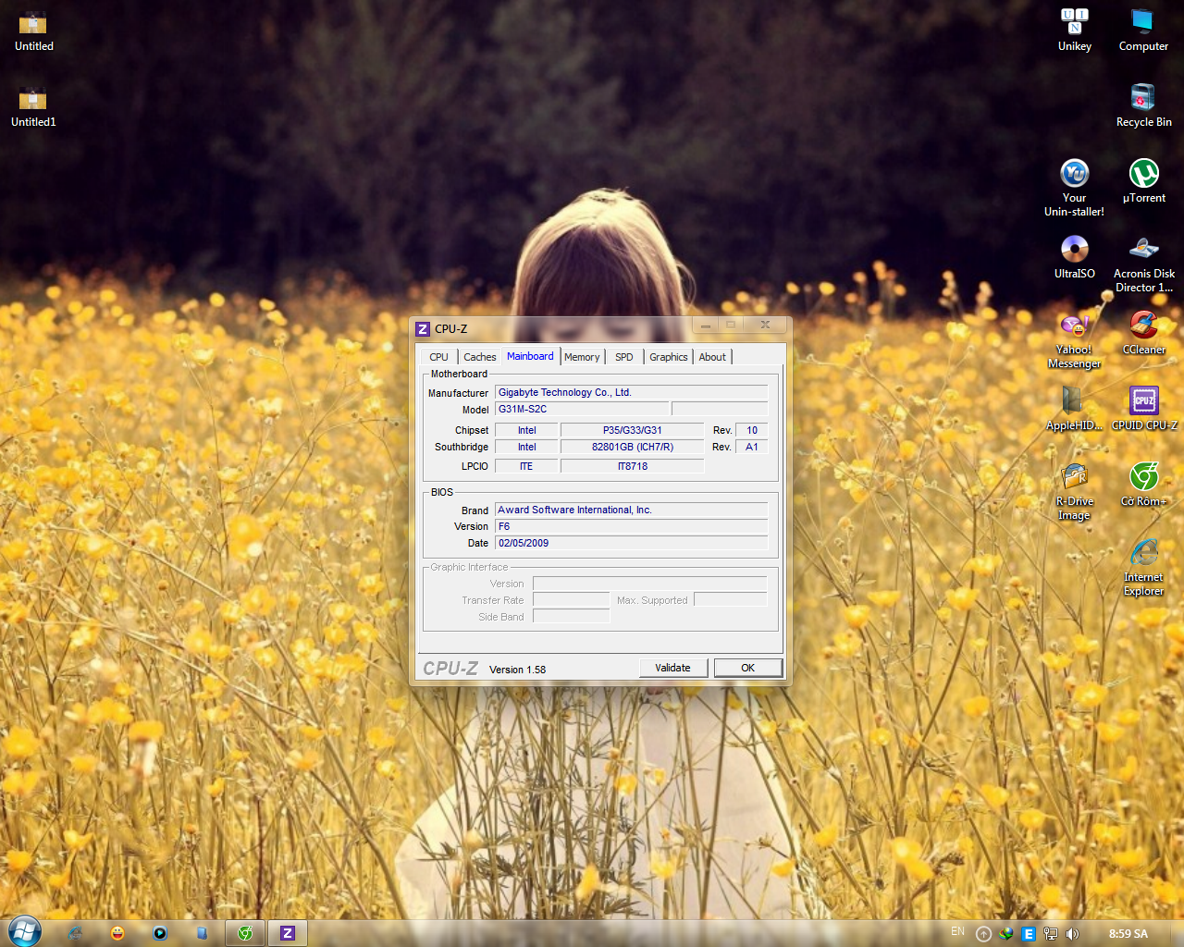The image size is (1184, 947).
Task: Select Acronis Disk Director icon
Action: click(x=1144, y=264)
